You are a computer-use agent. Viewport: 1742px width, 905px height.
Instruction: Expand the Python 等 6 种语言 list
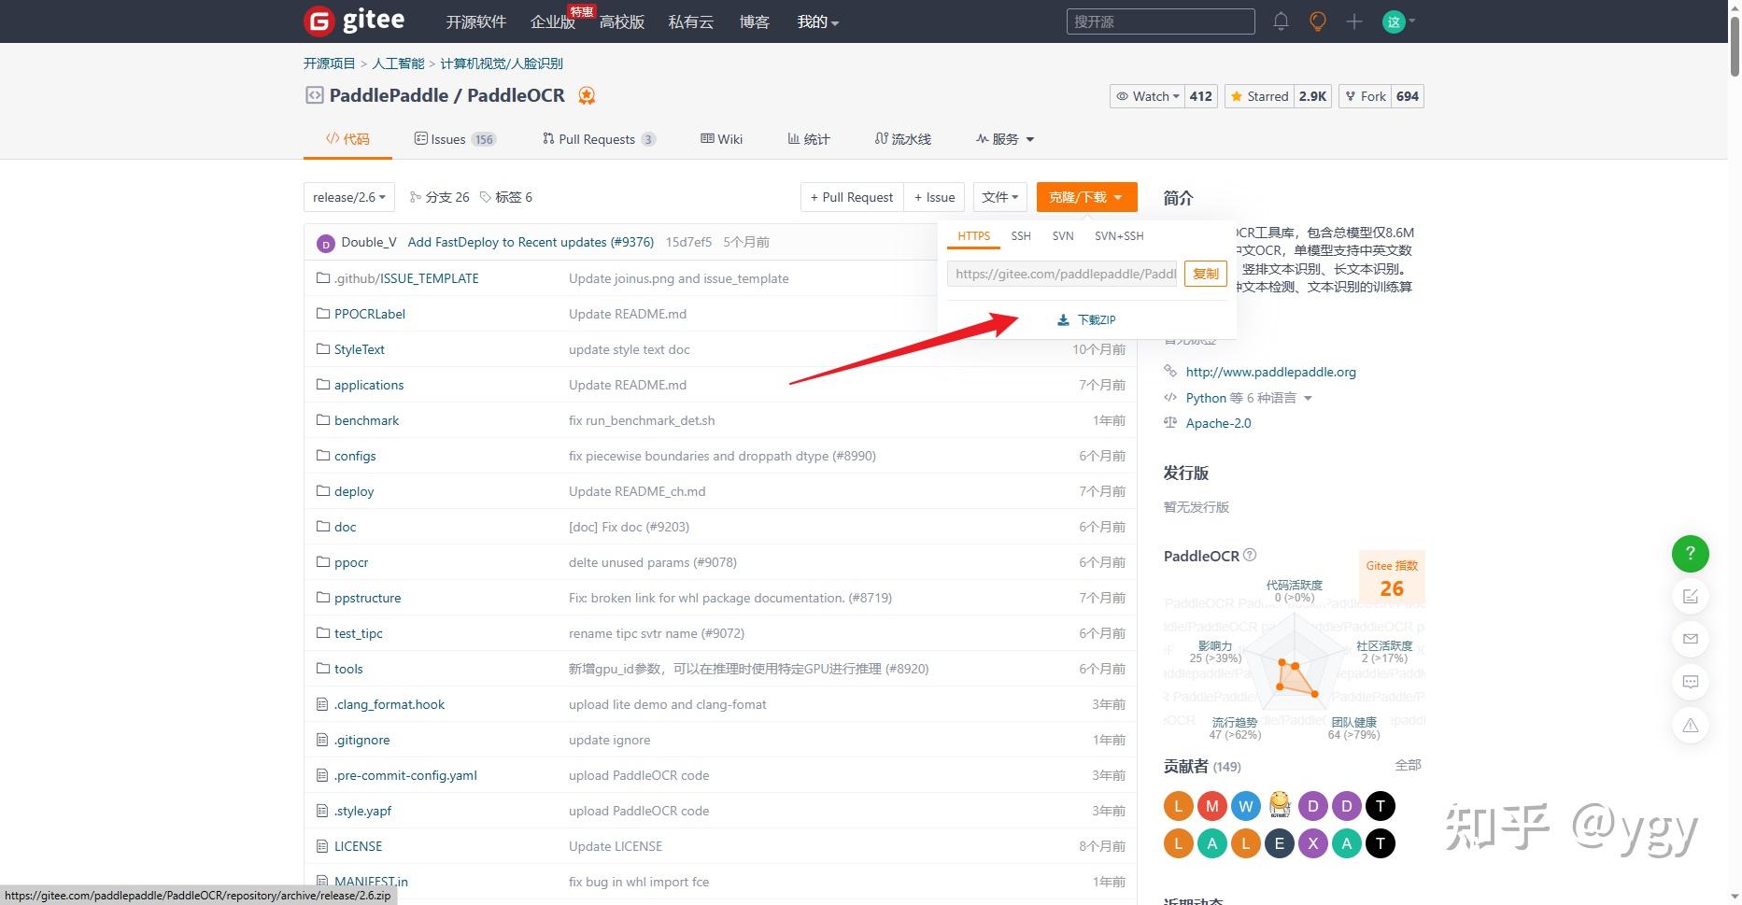coord(1249,398)
